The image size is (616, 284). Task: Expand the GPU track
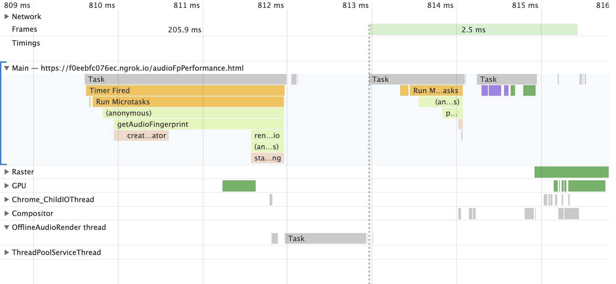[7, 186]
